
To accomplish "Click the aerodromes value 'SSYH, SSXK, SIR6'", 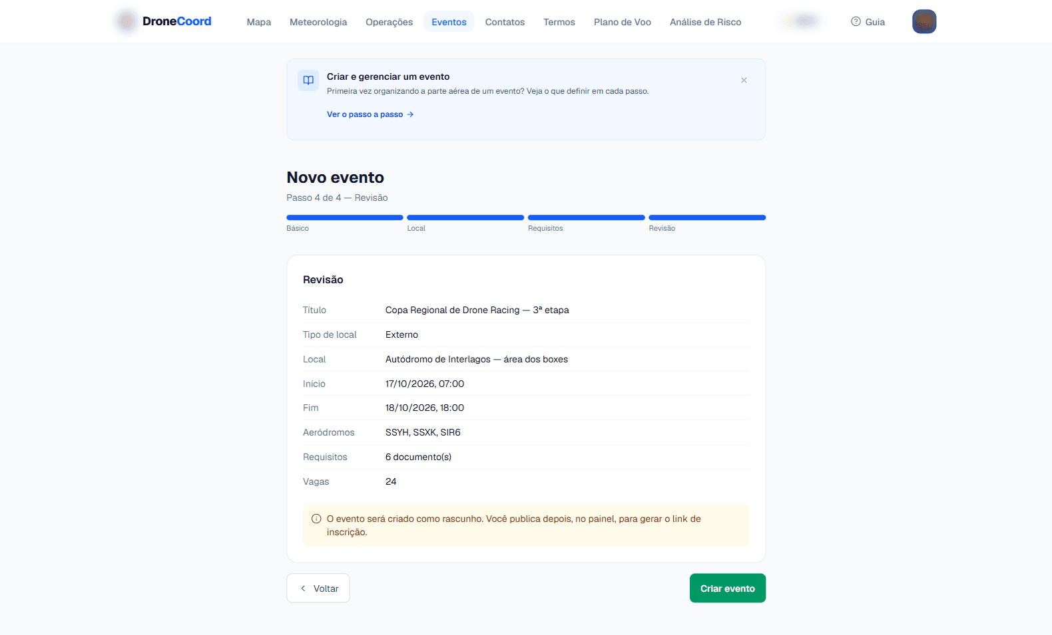I will tap(423, 432).
